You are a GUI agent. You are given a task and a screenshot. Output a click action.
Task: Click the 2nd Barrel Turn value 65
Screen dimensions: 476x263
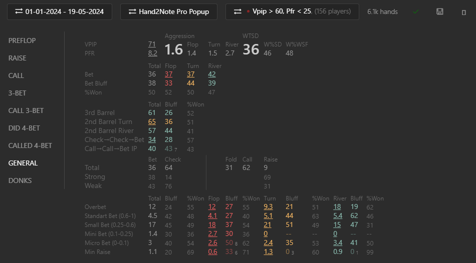coord(152,122)
